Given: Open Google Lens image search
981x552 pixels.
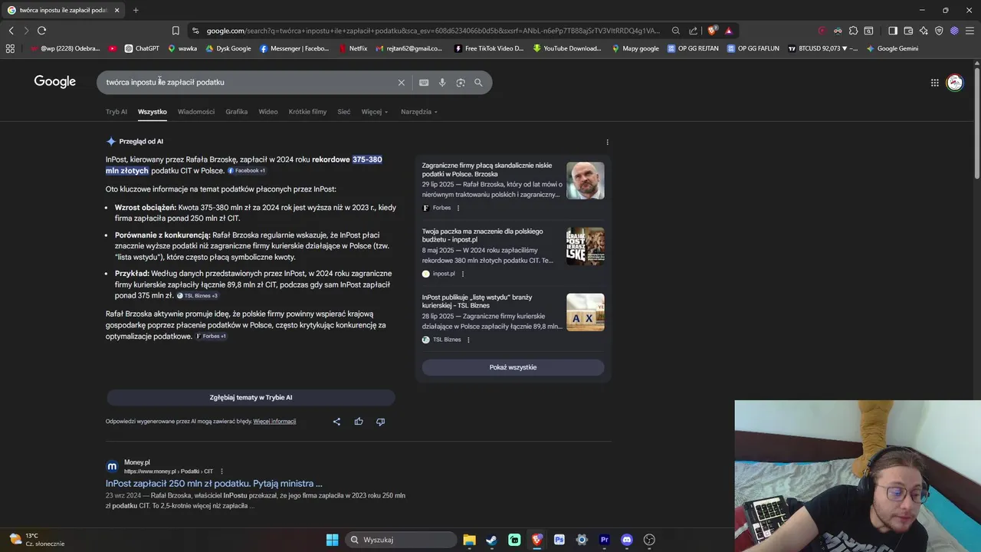Looking at the screenshot, I should pos(461,82).
